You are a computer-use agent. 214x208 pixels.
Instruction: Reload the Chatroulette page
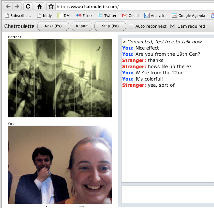click(x=28, y=7)
